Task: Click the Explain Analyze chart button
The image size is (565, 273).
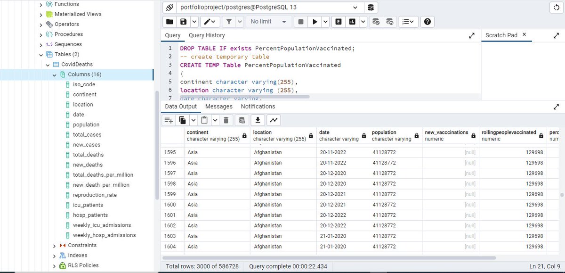Action: coord(352,22)
